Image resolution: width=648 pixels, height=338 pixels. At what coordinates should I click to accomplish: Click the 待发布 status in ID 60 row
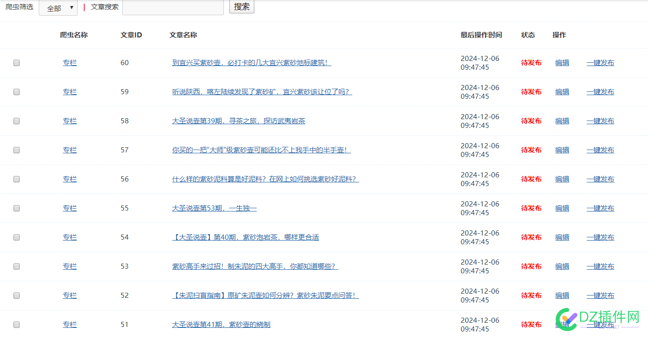[531, 63]
